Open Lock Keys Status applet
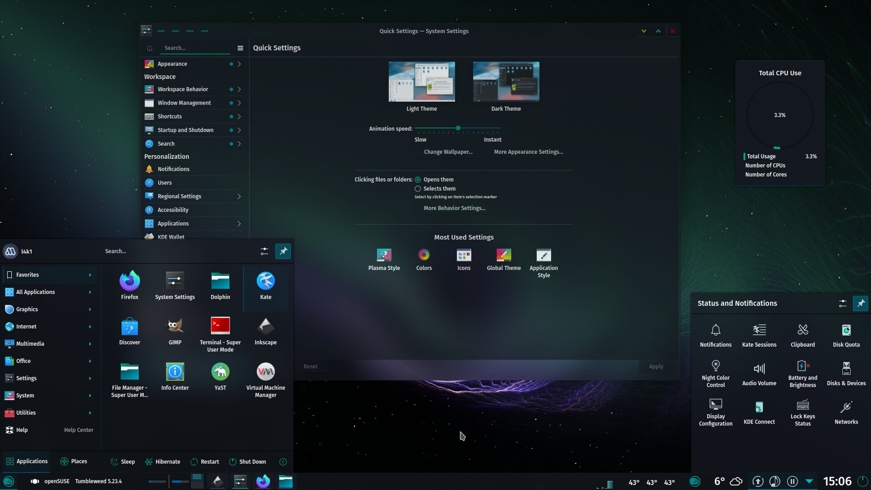 [x=803, y=412]
